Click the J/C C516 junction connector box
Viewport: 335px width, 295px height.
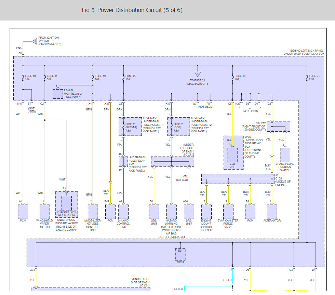[x=172, y=162]
